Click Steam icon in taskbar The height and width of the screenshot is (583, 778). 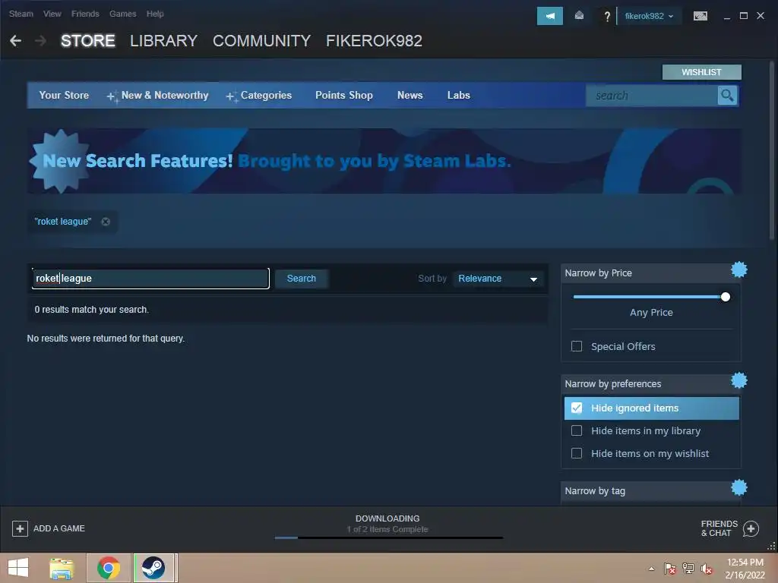pos(153,568)
